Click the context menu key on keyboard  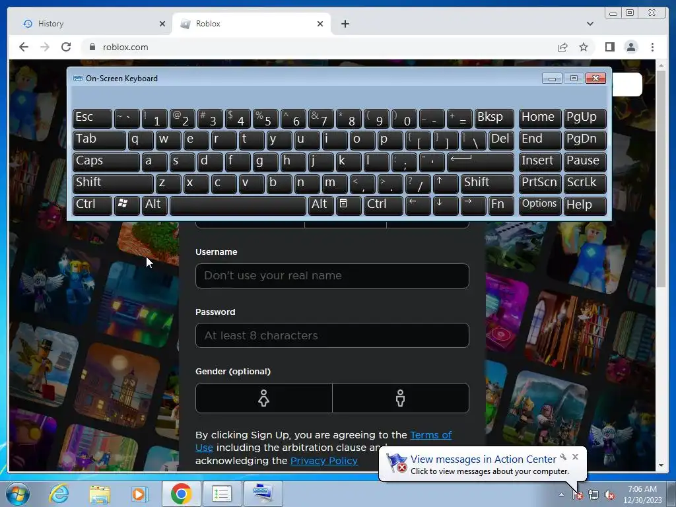(349, 205)
